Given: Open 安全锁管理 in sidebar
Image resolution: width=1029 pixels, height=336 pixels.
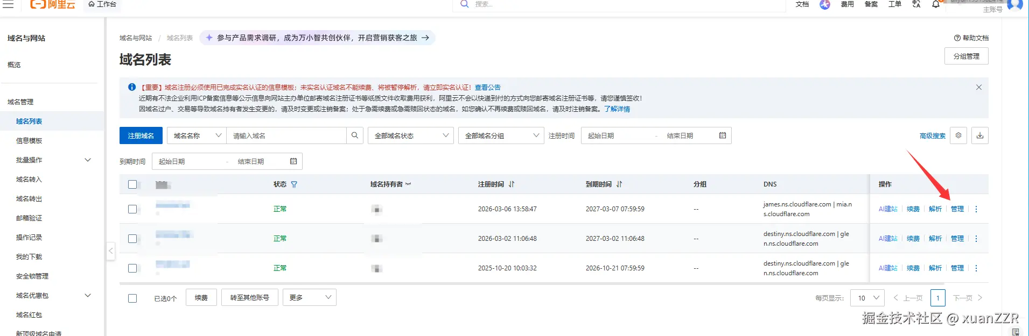Looking at the screenshot, I should pyautogui.click(x=32, y=276).
